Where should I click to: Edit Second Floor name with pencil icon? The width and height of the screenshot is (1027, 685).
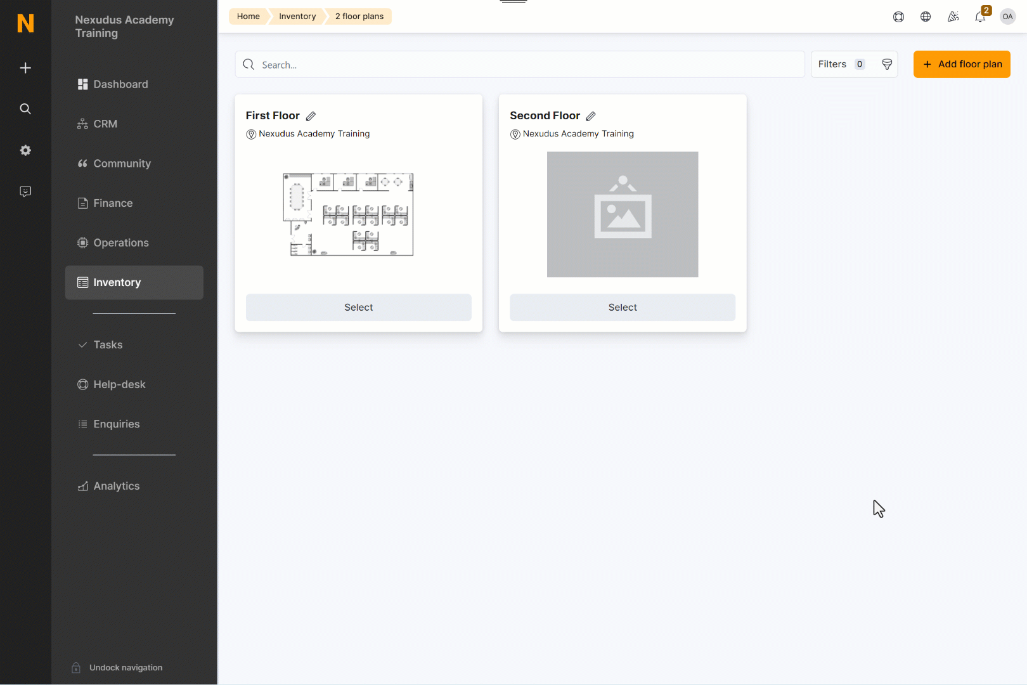[x=591, y=116]
